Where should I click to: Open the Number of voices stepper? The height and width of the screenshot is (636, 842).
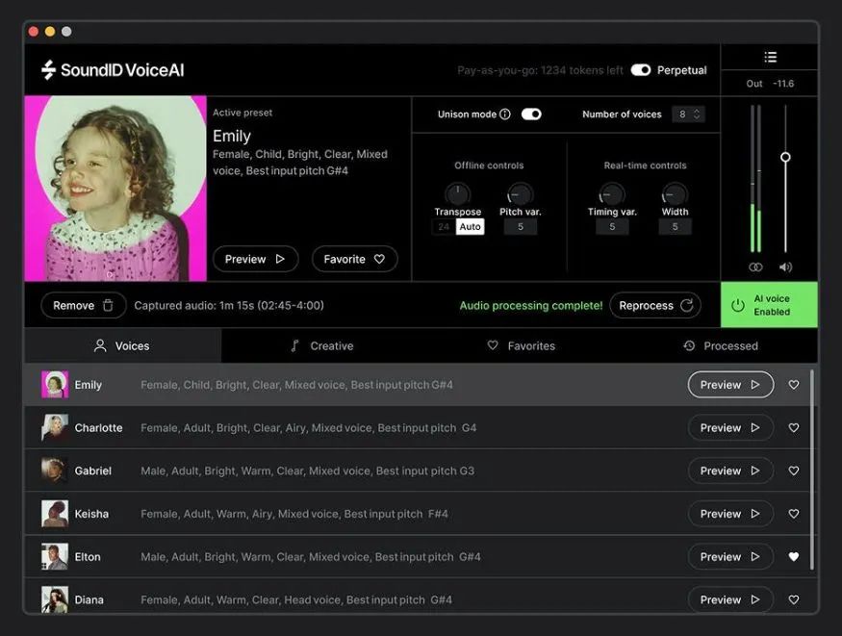point(689,114)
